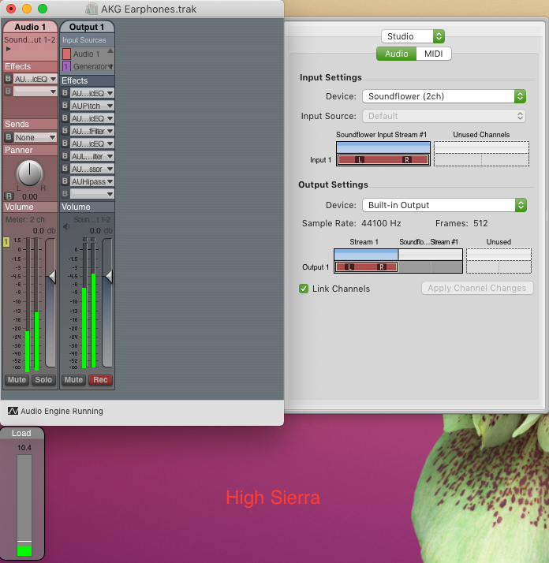Select the Audio 1 track header

[30, 27]
